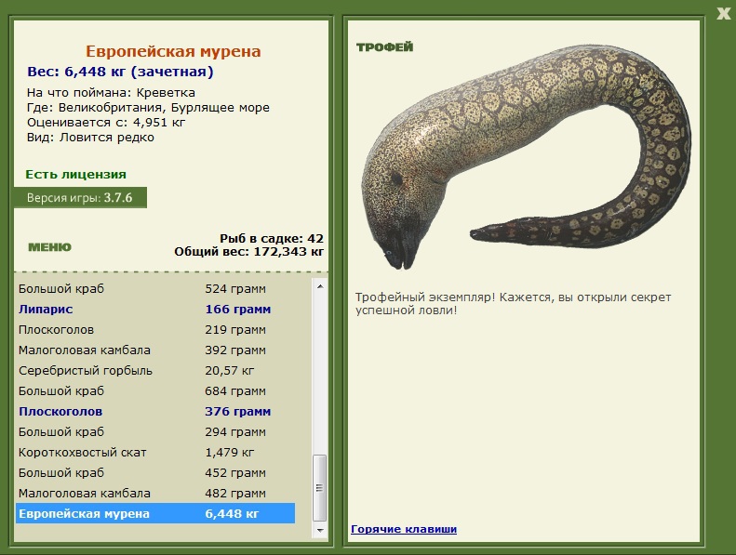Click the fish list scroll down arrow
This screenshot has width=736, height=555.
click(320, 530)
